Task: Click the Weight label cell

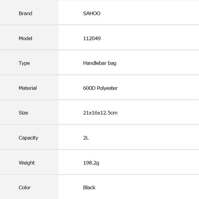Action: click(29, 162)
